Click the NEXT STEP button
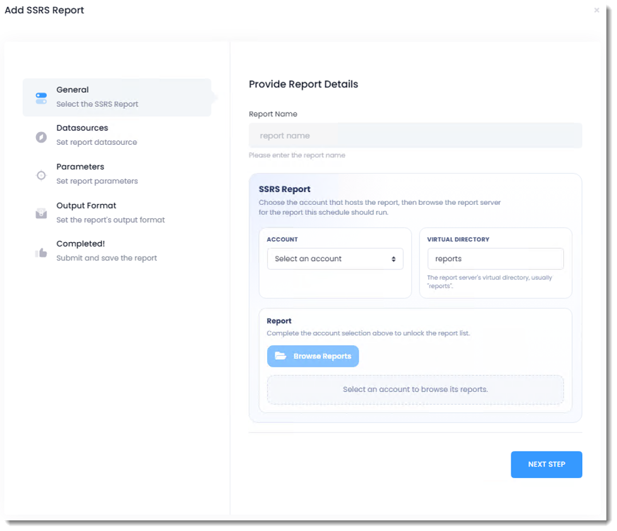The height and width of the screenshot is (531, 617). coord(547,465)
